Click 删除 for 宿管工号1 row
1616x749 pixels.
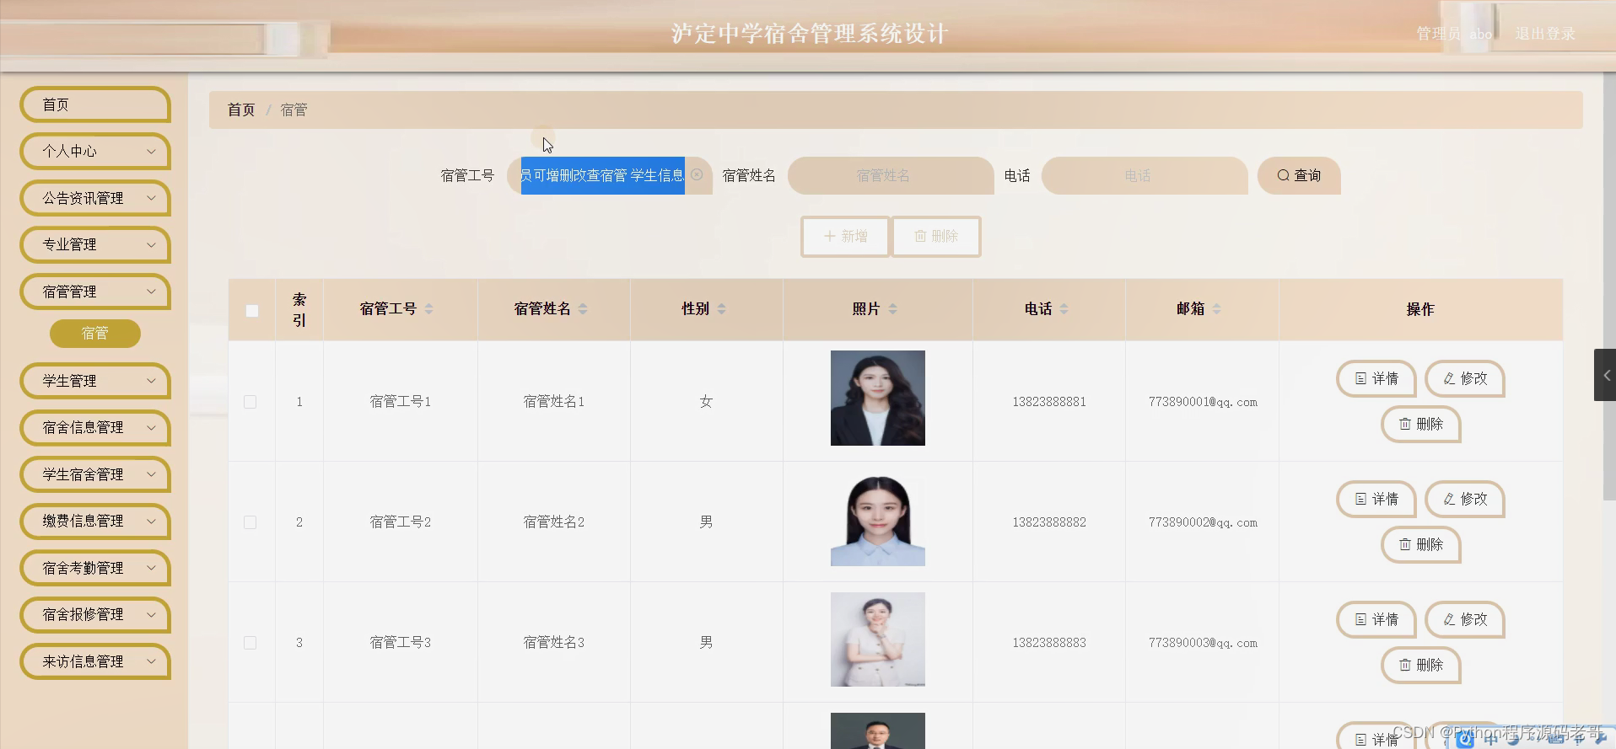pyautogui.click(x=1421, y=425)
